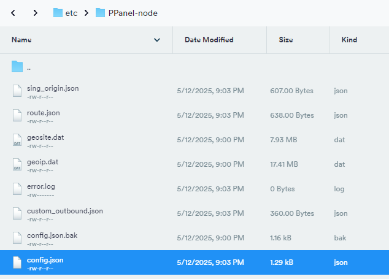Click the Name column header label
389x279 pixels.
coord(21,40)
